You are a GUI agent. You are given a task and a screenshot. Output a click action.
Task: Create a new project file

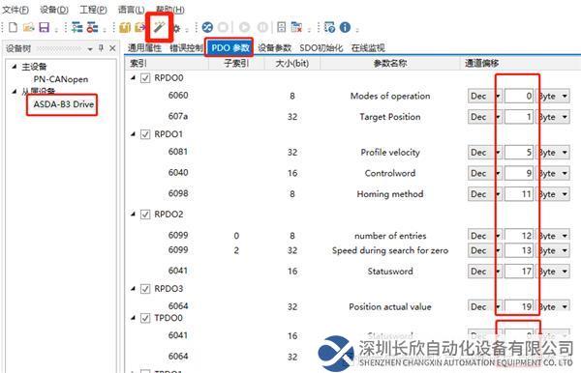point(13,27)
